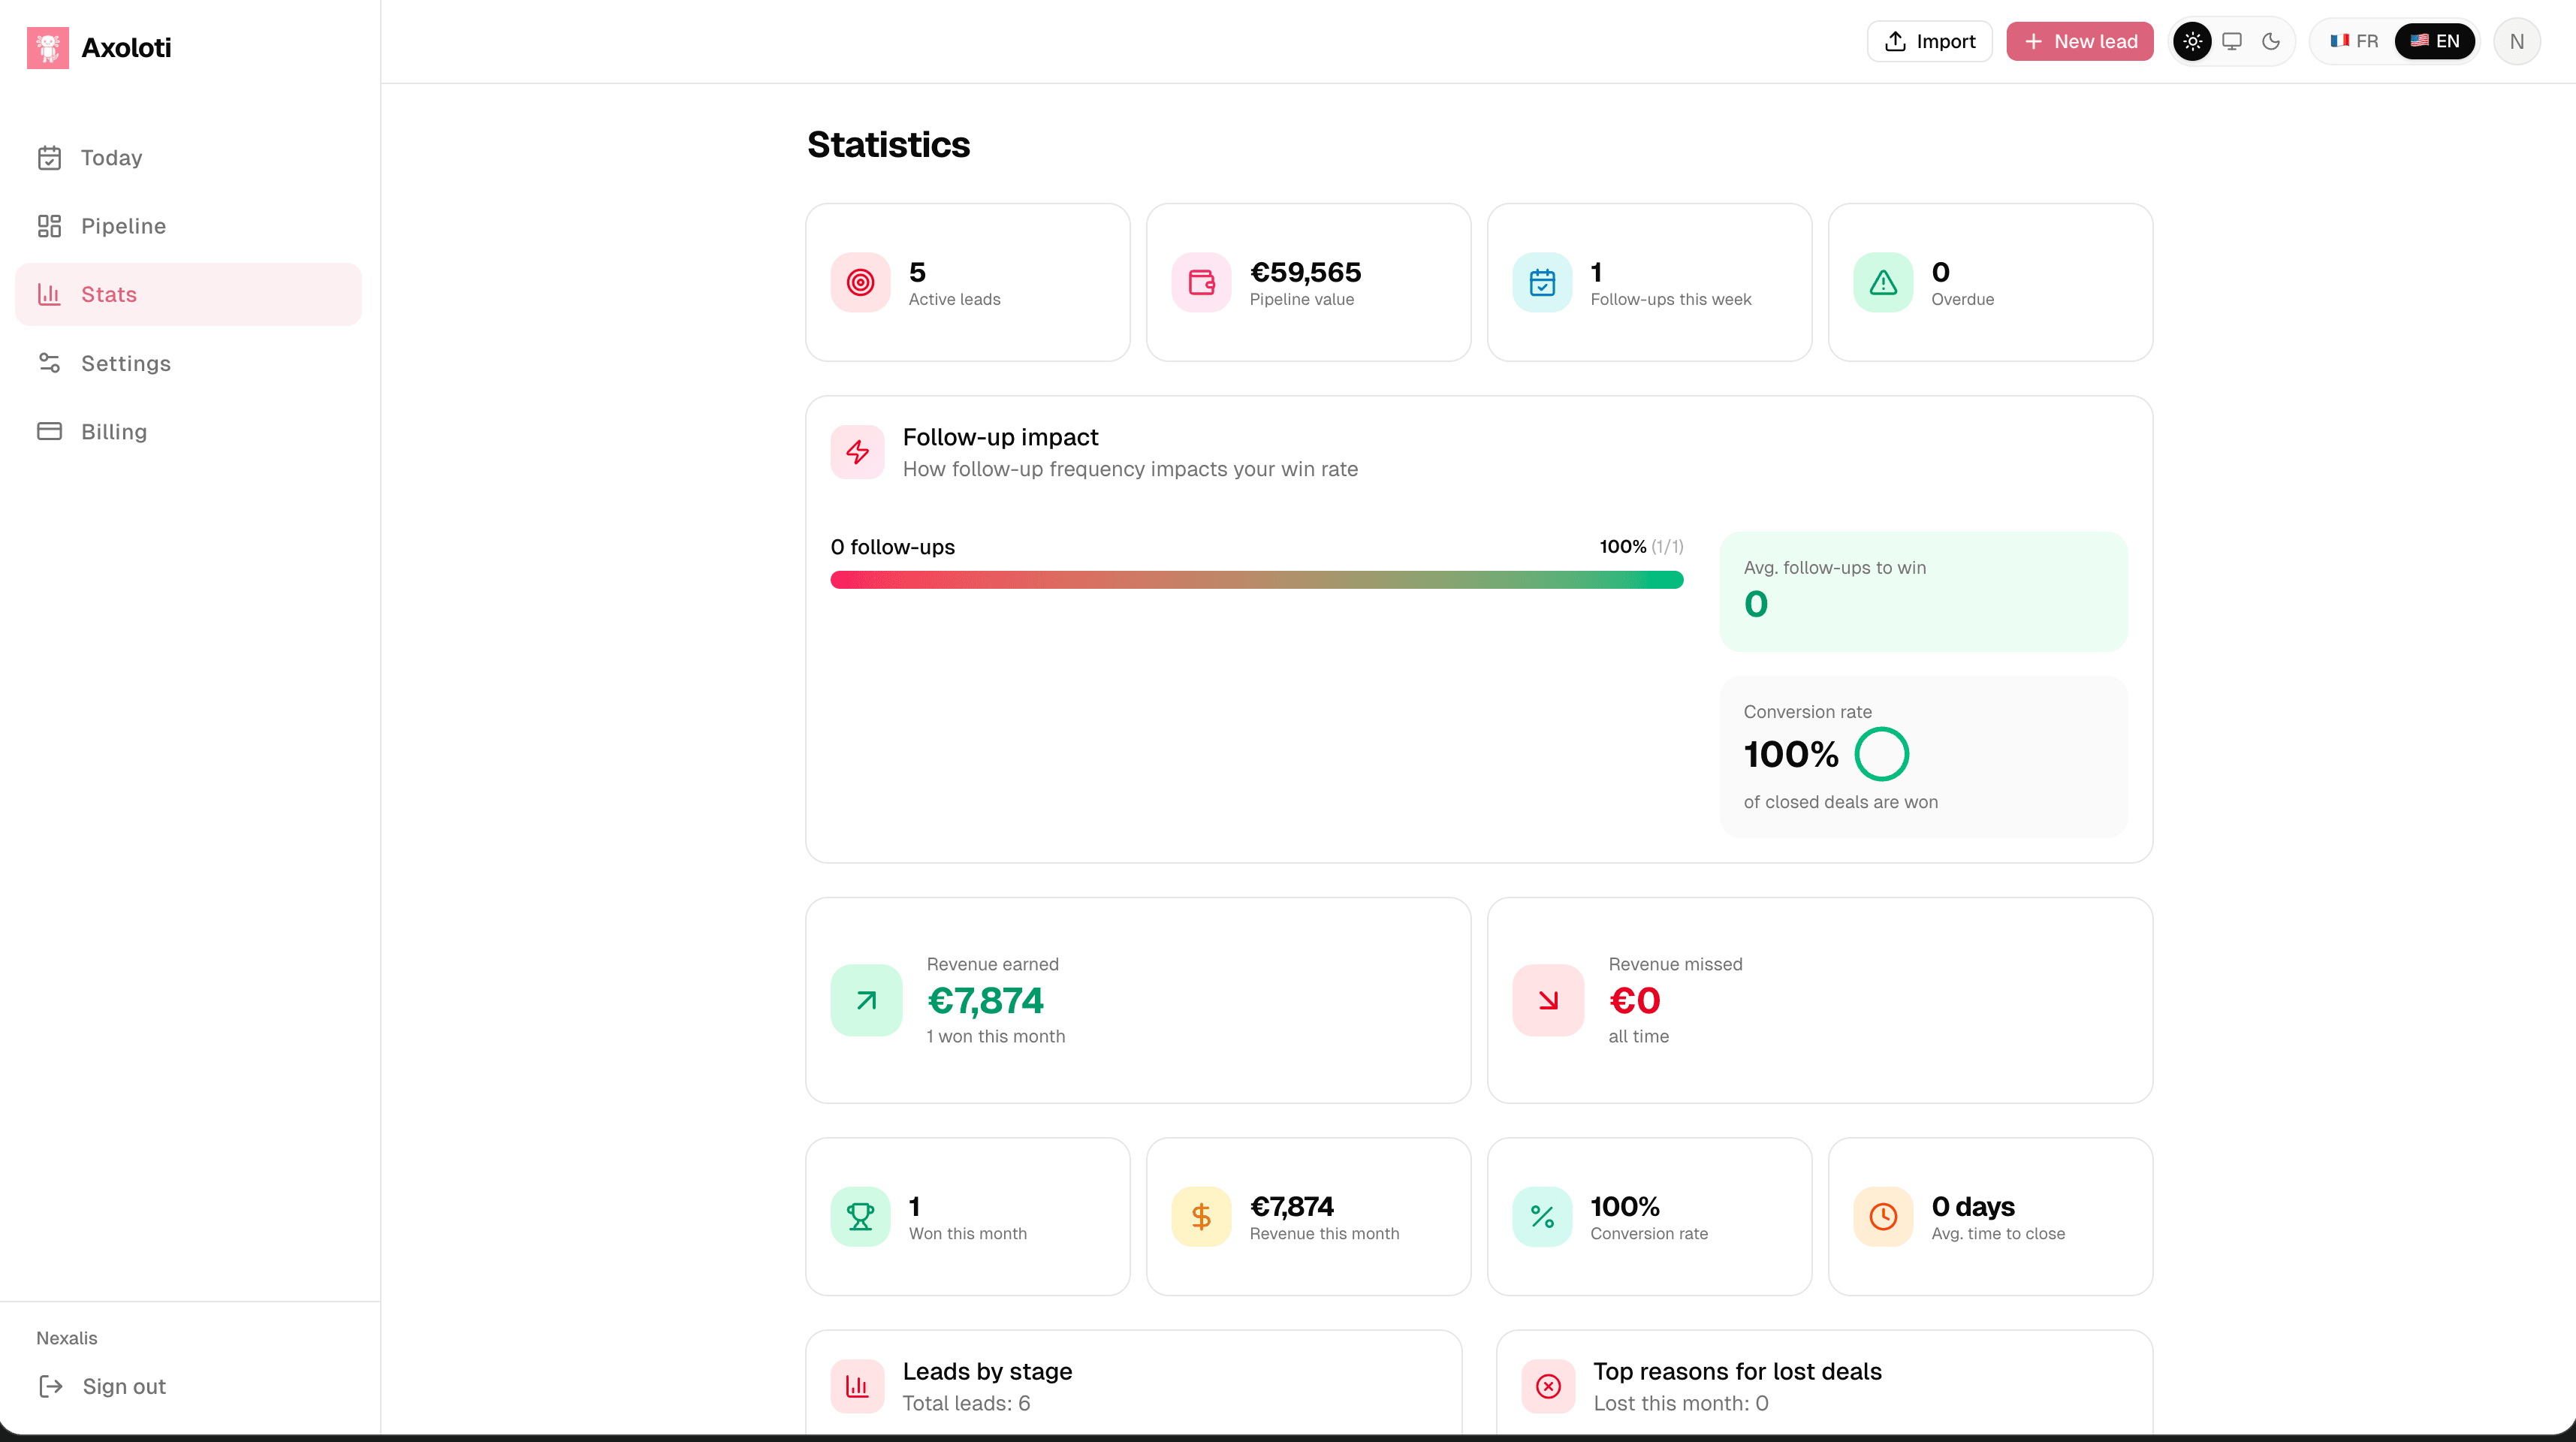Click the Avg. follow-ups to win card
This screenshot has height=1442, width=2576.
tap(1923, 592)
